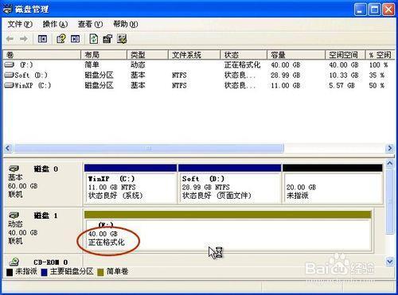Click left arrow of horizontal scrollbar

tap(8, 148)
